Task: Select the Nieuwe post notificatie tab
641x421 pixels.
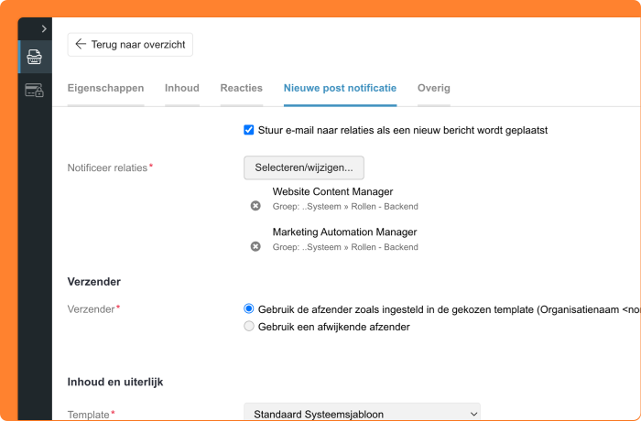Action: tap(340, 88)
